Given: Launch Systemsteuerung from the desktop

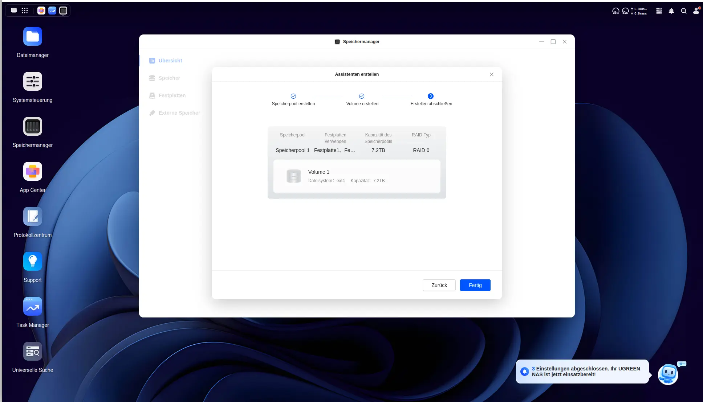Looking at the screenshot, I should point(33,82).
